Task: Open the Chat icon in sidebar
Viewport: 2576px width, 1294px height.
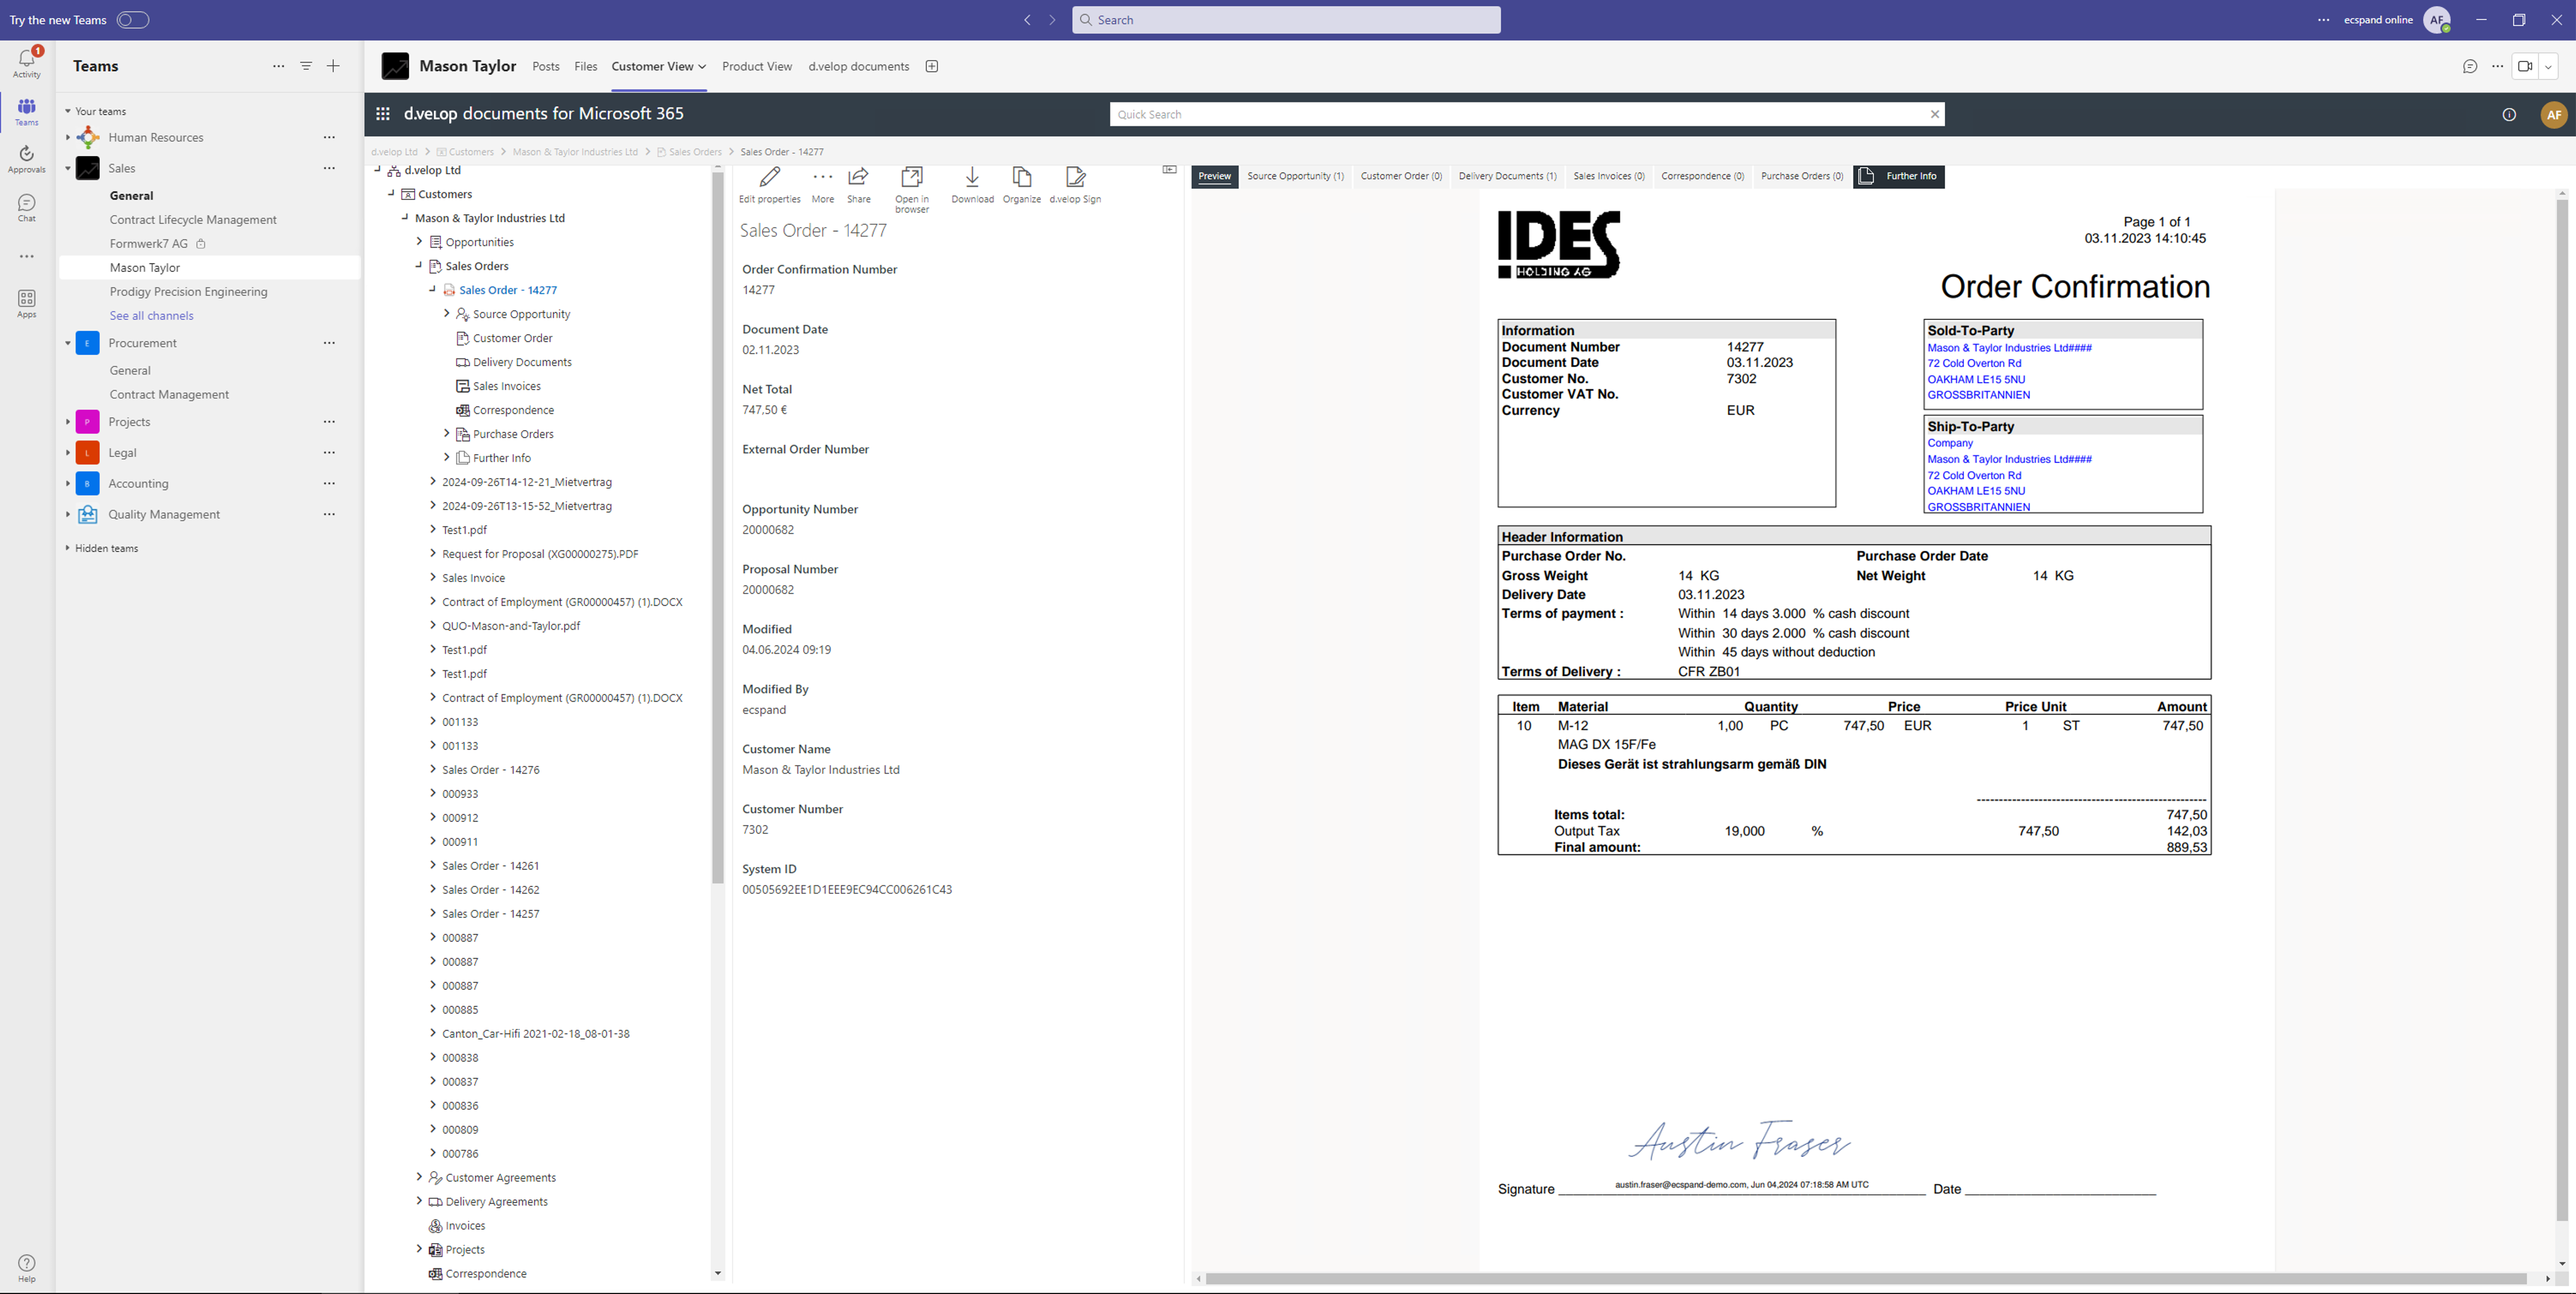Action: 27,207
